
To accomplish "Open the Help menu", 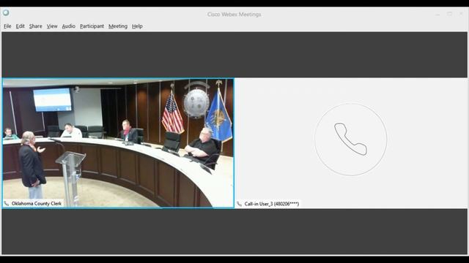I will click(137, 26).
